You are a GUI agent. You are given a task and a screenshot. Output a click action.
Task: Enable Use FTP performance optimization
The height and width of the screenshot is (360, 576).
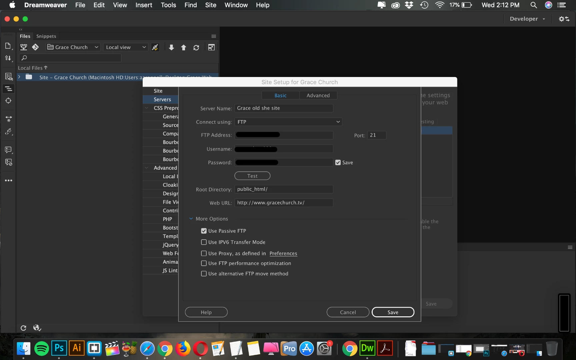(204, 263)
